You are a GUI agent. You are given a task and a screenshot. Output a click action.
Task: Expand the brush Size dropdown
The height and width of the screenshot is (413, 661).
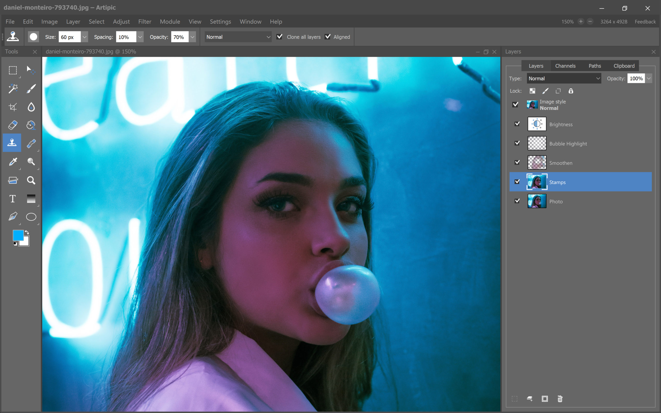(x=84, y=37)
